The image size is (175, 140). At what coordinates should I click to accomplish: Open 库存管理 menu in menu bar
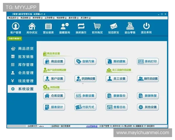click(x=38, y=18)
